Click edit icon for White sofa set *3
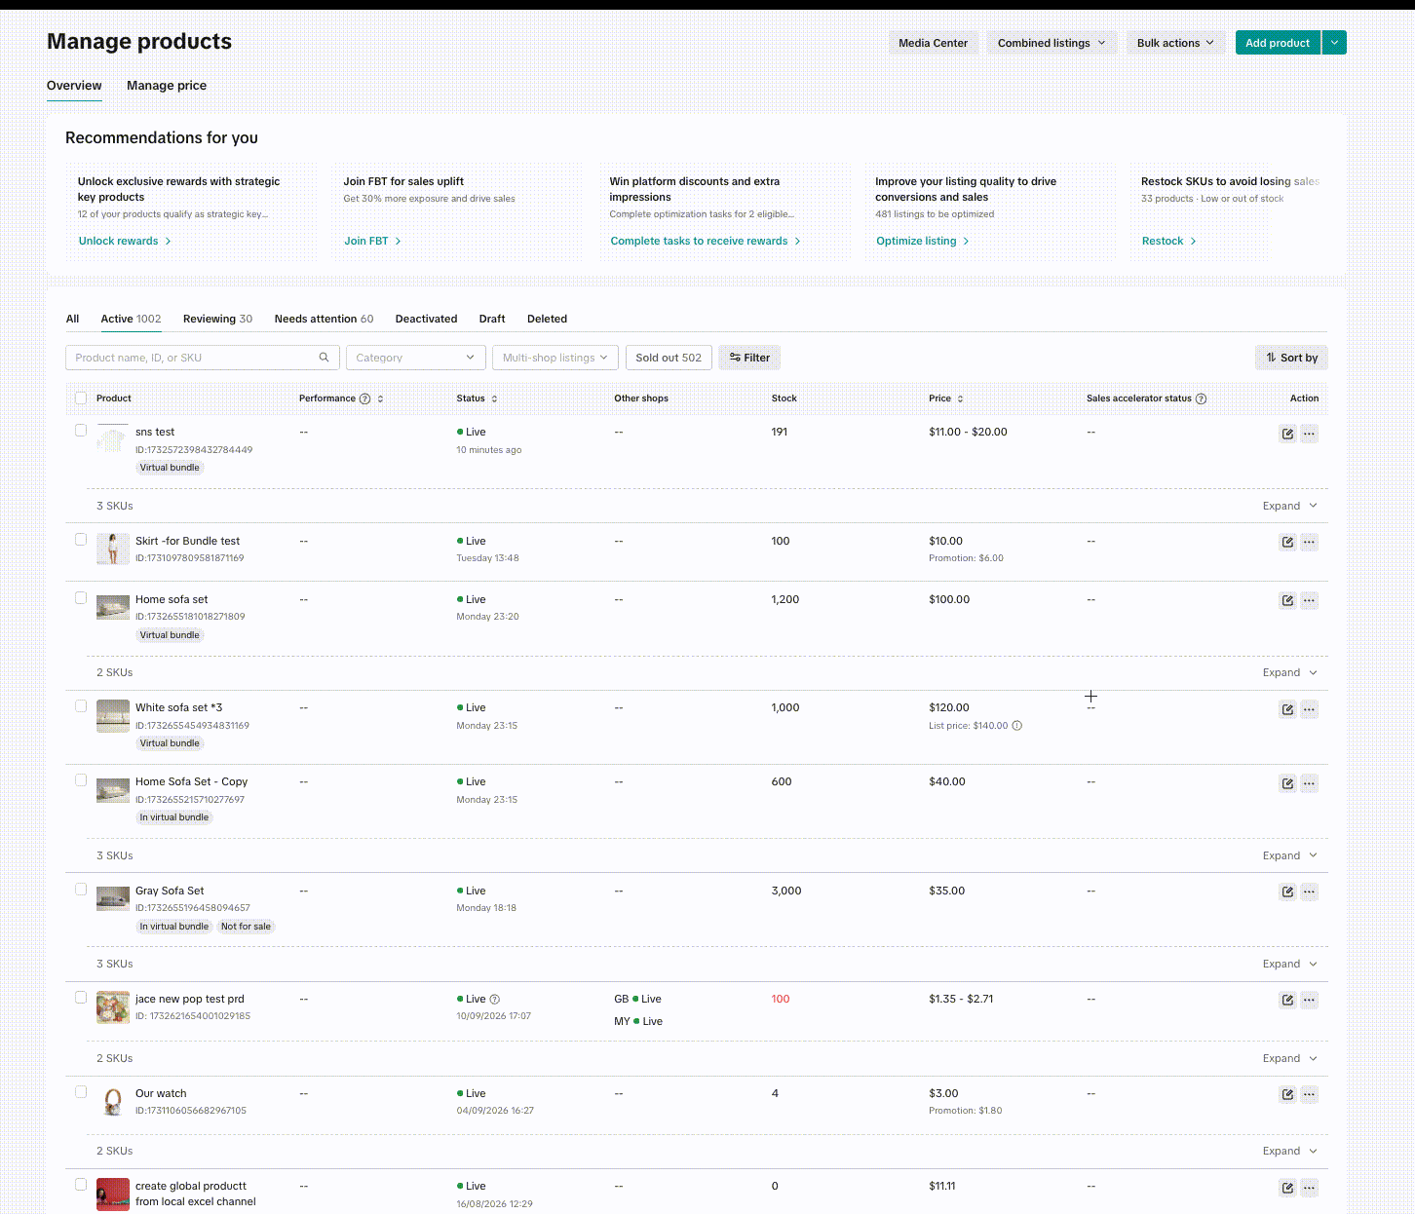The image size is (1415, 1214). [1287, 709]
